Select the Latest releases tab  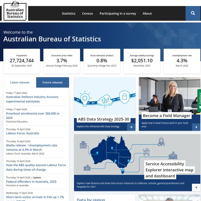pyautogui.click(x=20, y=82)
